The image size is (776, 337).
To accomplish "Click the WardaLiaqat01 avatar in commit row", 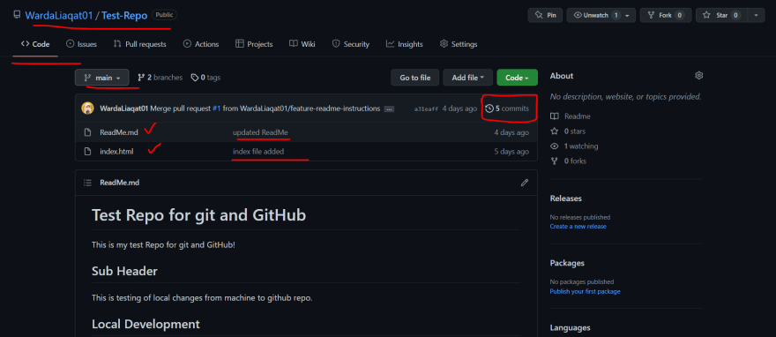I will pyautogui.click(x=87, y=109).
